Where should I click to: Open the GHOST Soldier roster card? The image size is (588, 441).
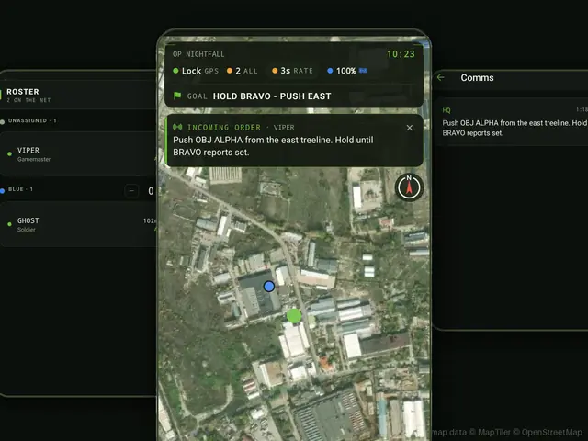point(78,224)
